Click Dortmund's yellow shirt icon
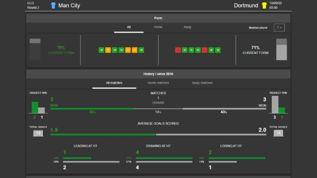 (264, 6)
